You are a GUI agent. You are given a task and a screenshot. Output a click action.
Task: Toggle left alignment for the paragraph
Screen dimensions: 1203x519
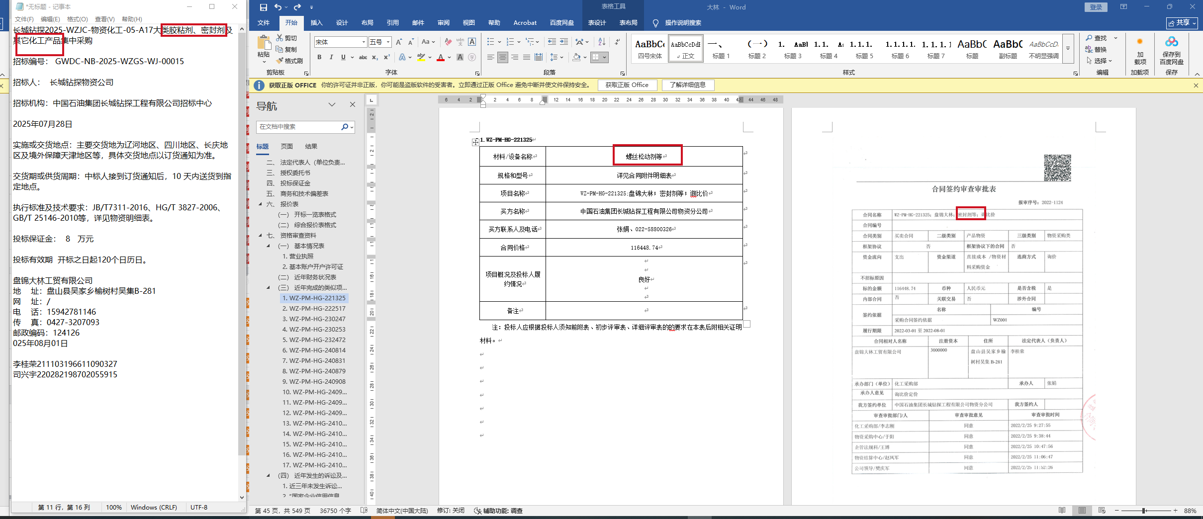(490, 57)
